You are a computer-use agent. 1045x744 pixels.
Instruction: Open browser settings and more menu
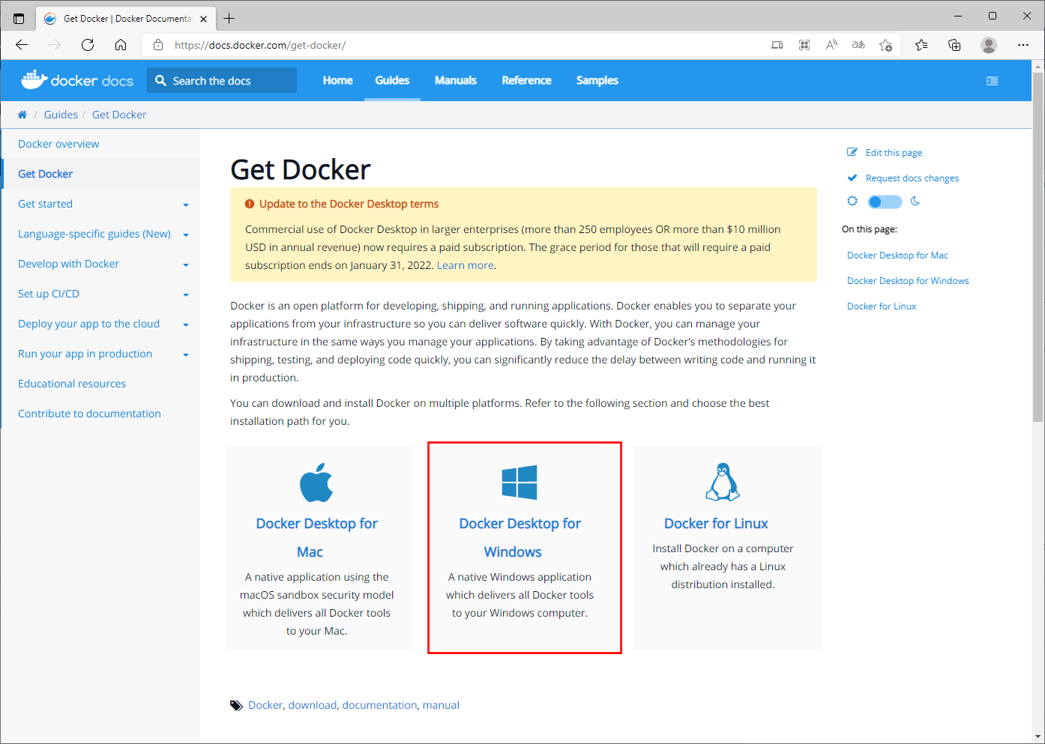1023,45
